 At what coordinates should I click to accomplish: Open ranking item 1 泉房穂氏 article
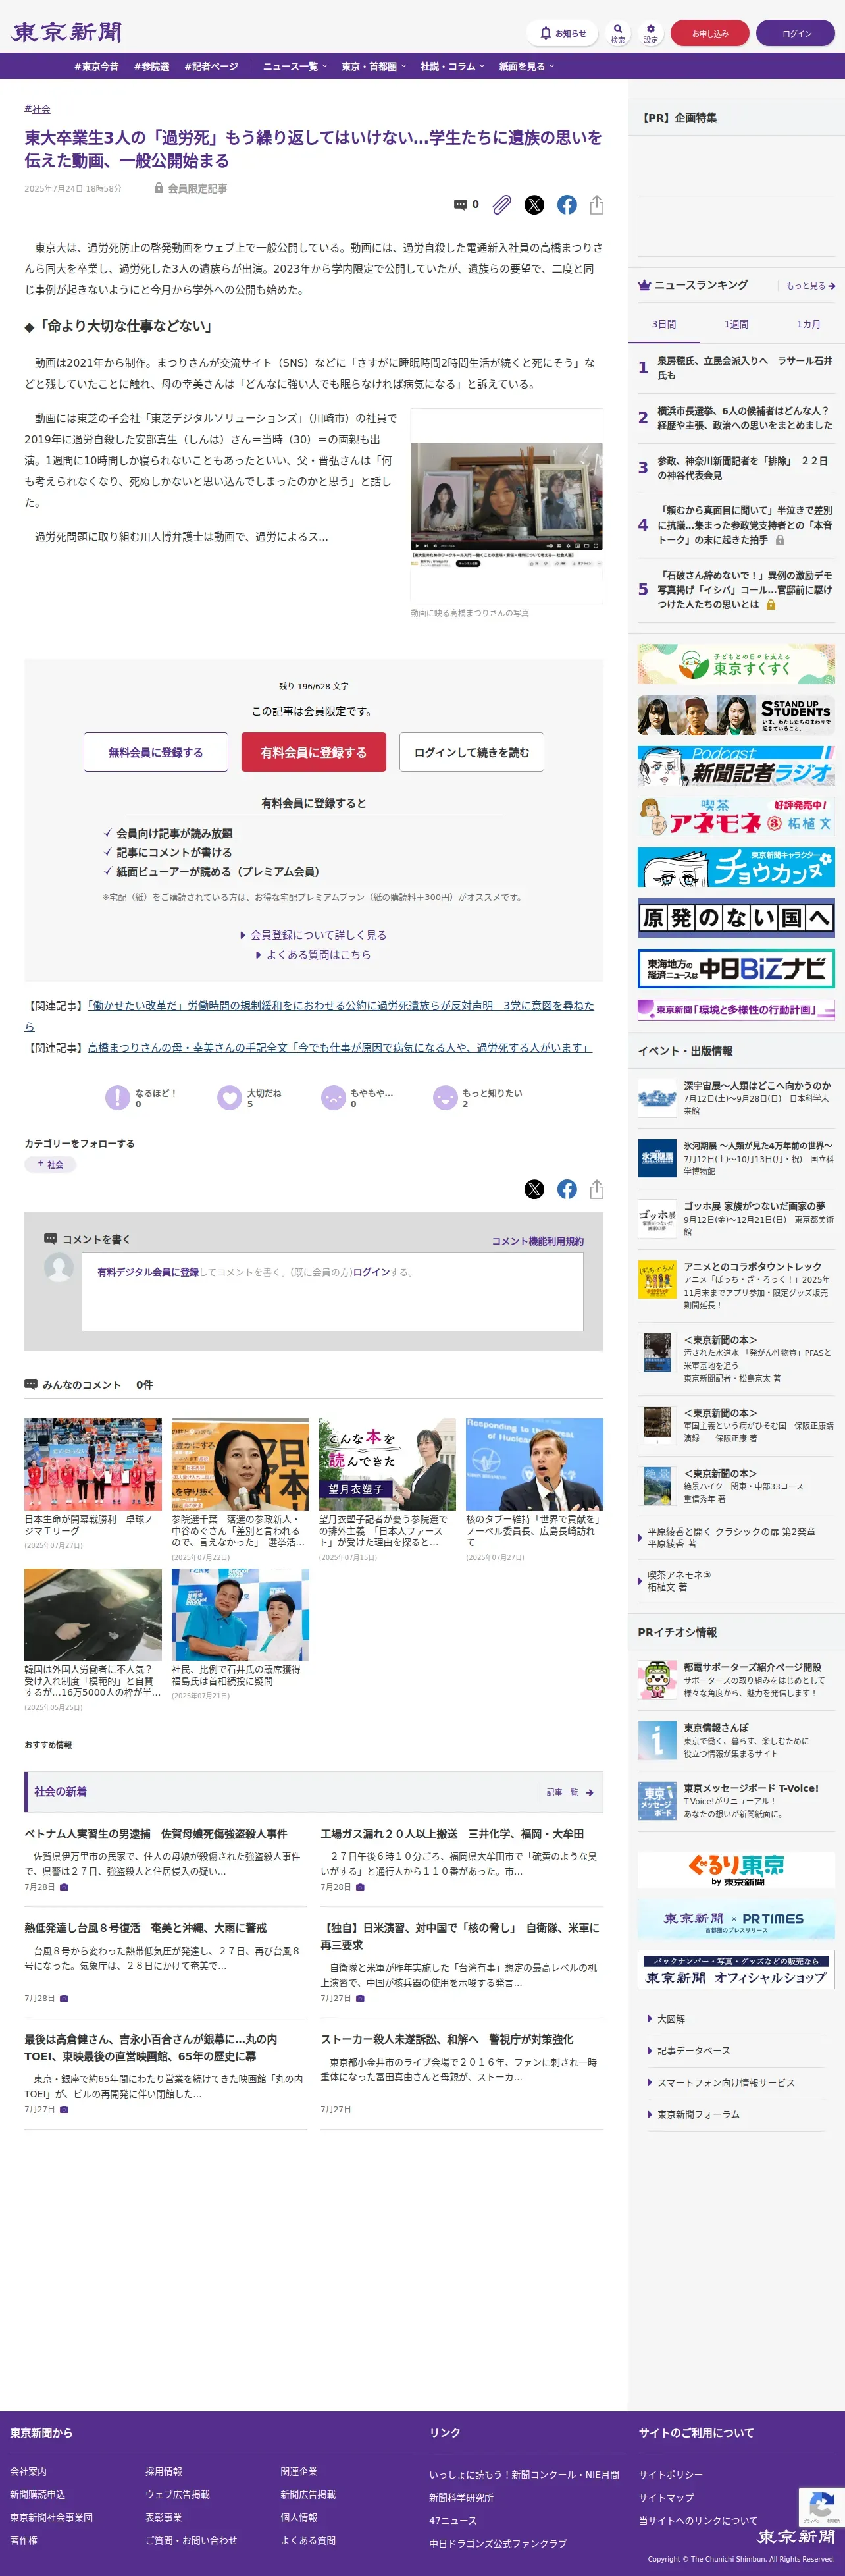pyautogui.click(x=745, y=368)
